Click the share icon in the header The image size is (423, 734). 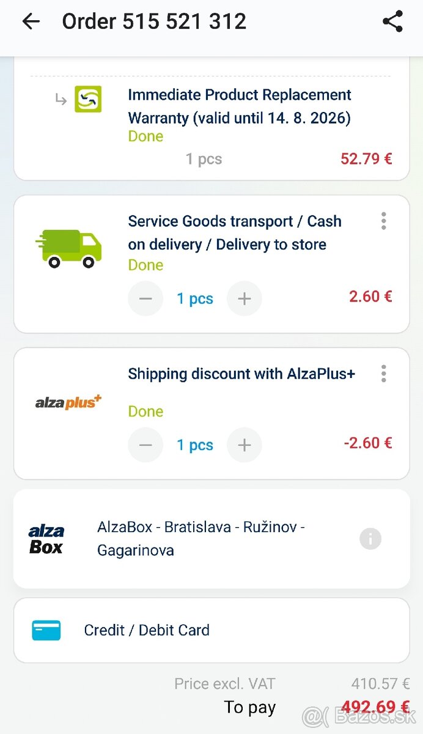392,21
